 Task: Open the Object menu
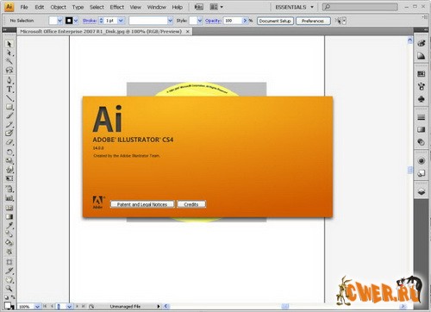click(x=59, y=7)
